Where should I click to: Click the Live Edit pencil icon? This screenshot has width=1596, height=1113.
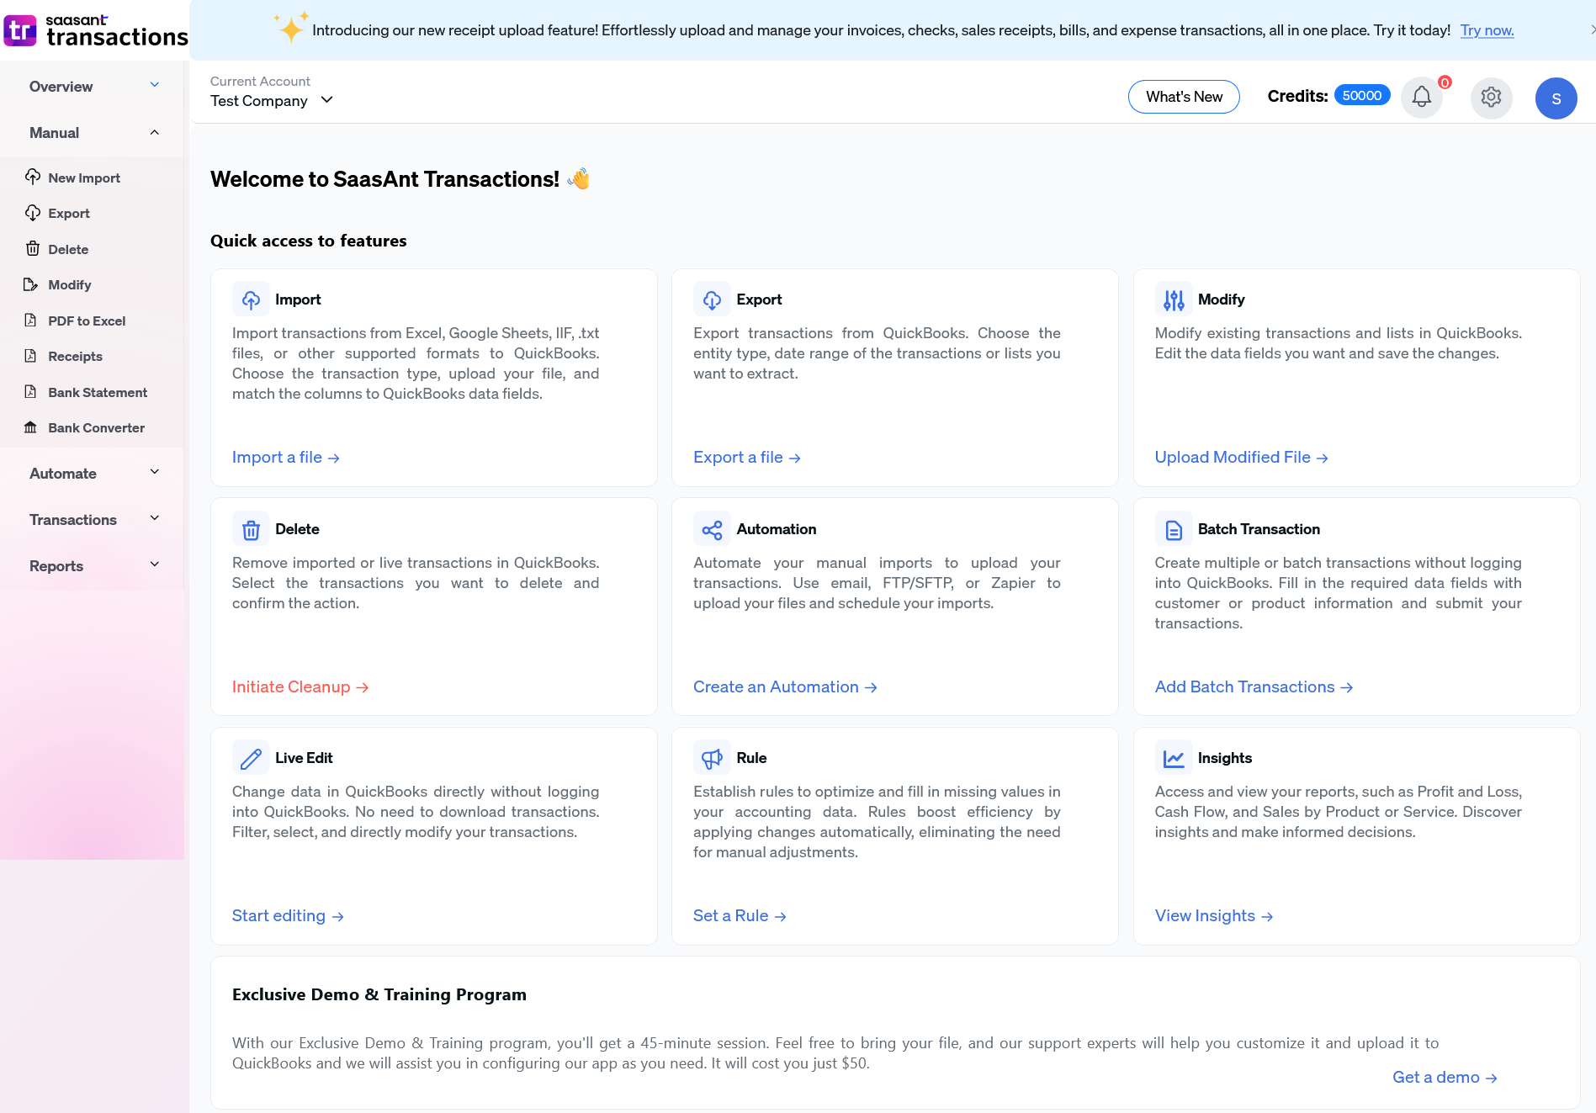click(x=251, y=758)
